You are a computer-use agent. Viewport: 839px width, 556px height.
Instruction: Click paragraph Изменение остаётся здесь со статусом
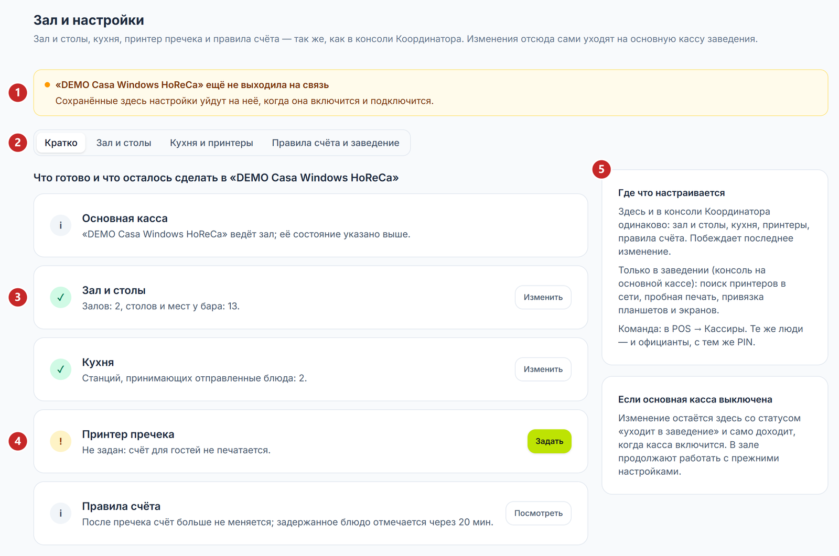click(x=709, y=445)
